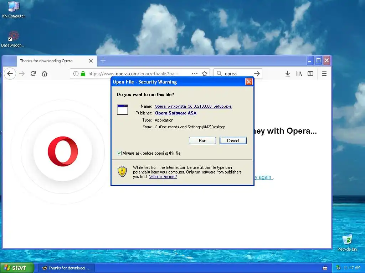The image size is (365, 273).
Task: Click Run in security warning dialog
Action: (x=202, y=141)
